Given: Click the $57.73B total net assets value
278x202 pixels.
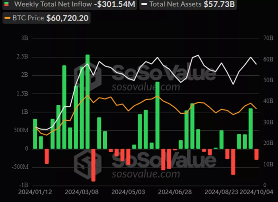Looking at the screenshot, I should (219, 4).
